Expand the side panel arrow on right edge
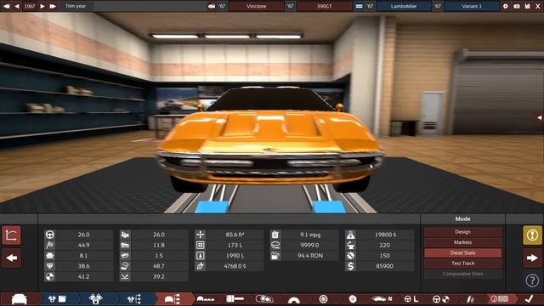 539,117
